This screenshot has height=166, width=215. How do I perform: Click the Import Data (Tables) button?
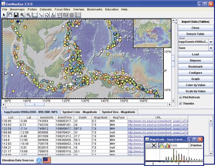click(195, 22)
